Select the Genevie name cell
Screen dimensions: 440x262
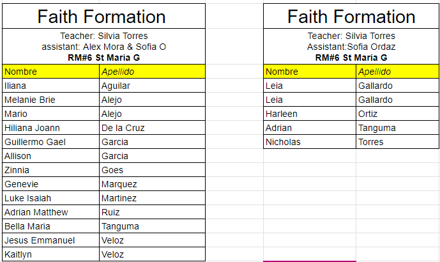(50, 184)
